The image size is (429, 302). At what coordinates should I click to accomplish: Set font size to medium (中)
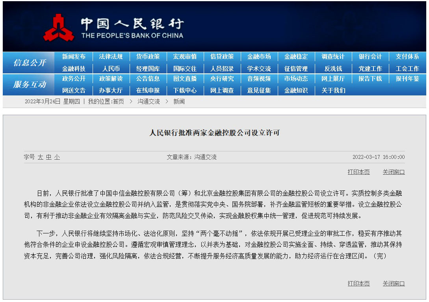(x=48, y=157)
